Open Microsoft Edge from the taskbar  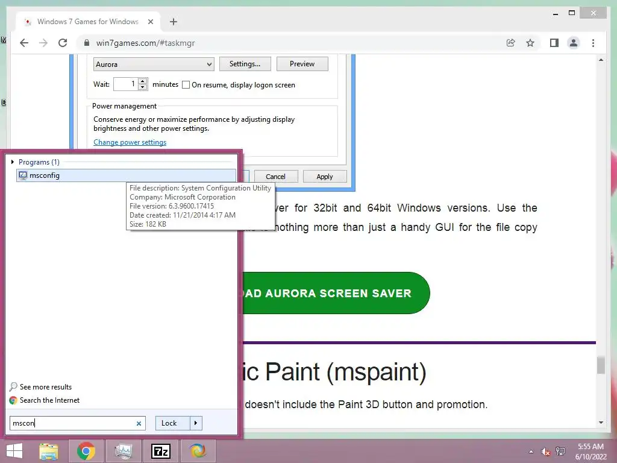(198, 451)
